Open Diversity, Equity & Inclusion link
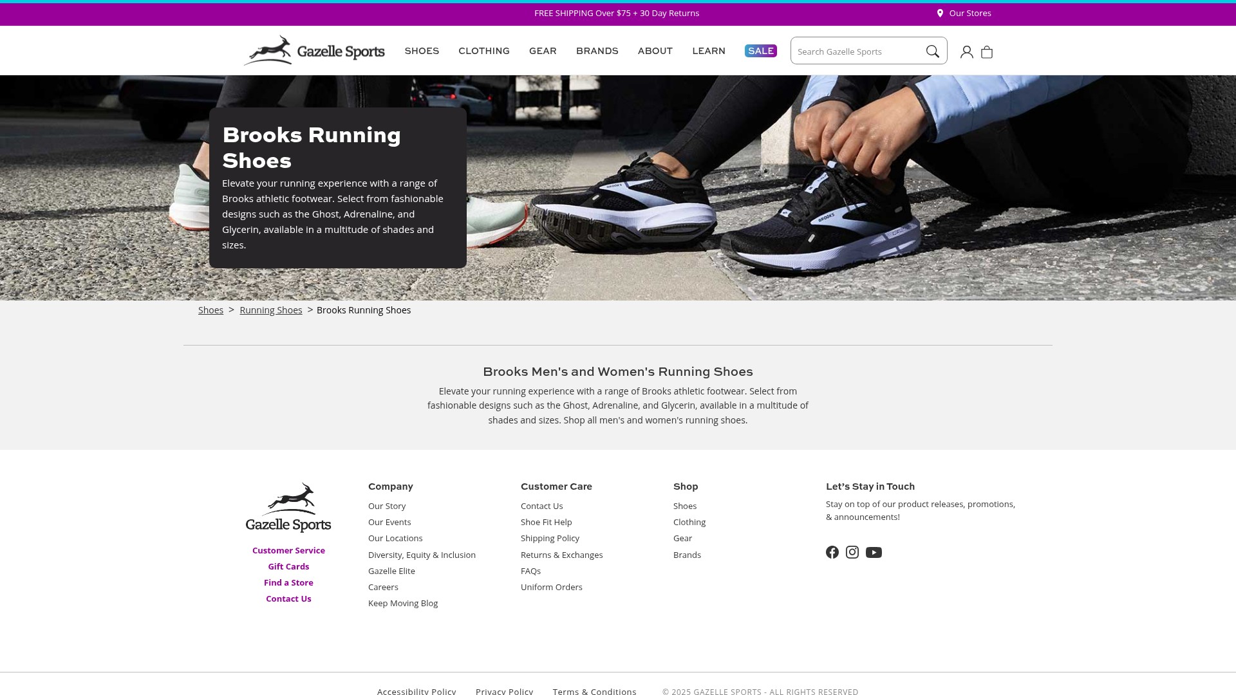1236x695 pixels. 422,555
